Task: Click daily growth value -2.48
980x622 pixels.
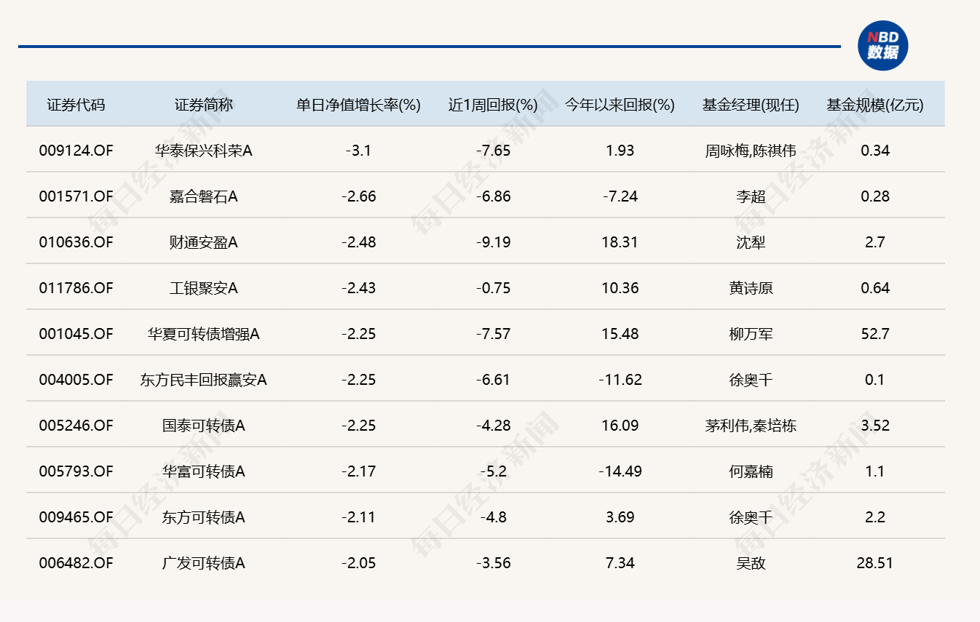Action: [x=359, y=242]
